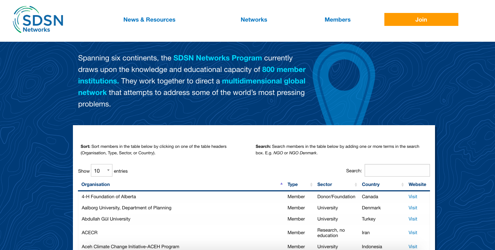Visit Aceh Climate Change Initiative website

[413, 247]
